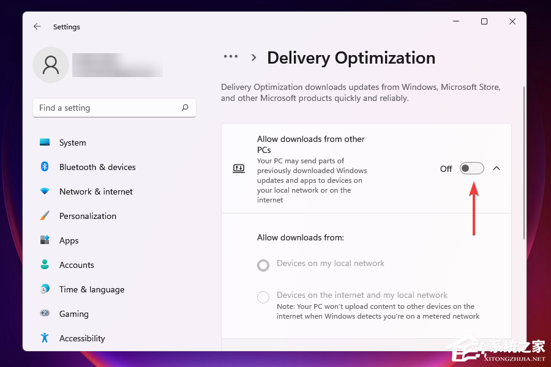551x367 pixels.
Task: Open Accounts settings from the sidebar
Action: [45, 265]
